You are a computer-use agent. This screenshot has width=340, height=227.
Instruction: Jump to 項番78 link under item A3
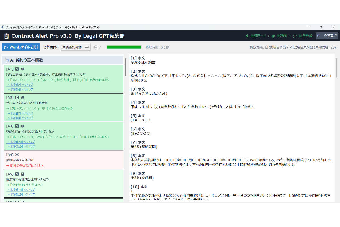(20, 142)
